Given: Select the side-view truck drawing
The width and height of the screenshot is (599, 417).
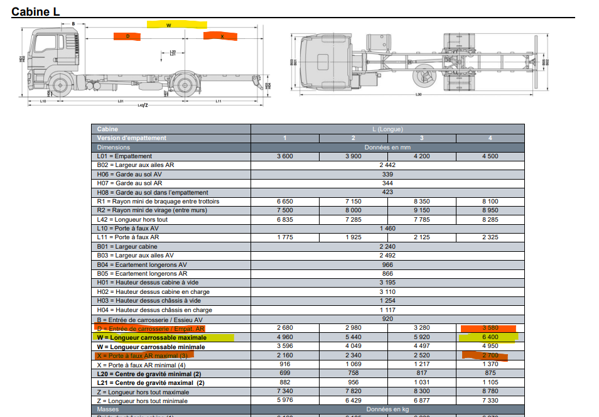Looking at the screenshot, I should pos(144,66).
